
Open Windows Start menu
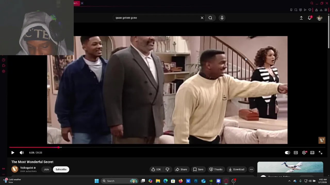[97, 181]
